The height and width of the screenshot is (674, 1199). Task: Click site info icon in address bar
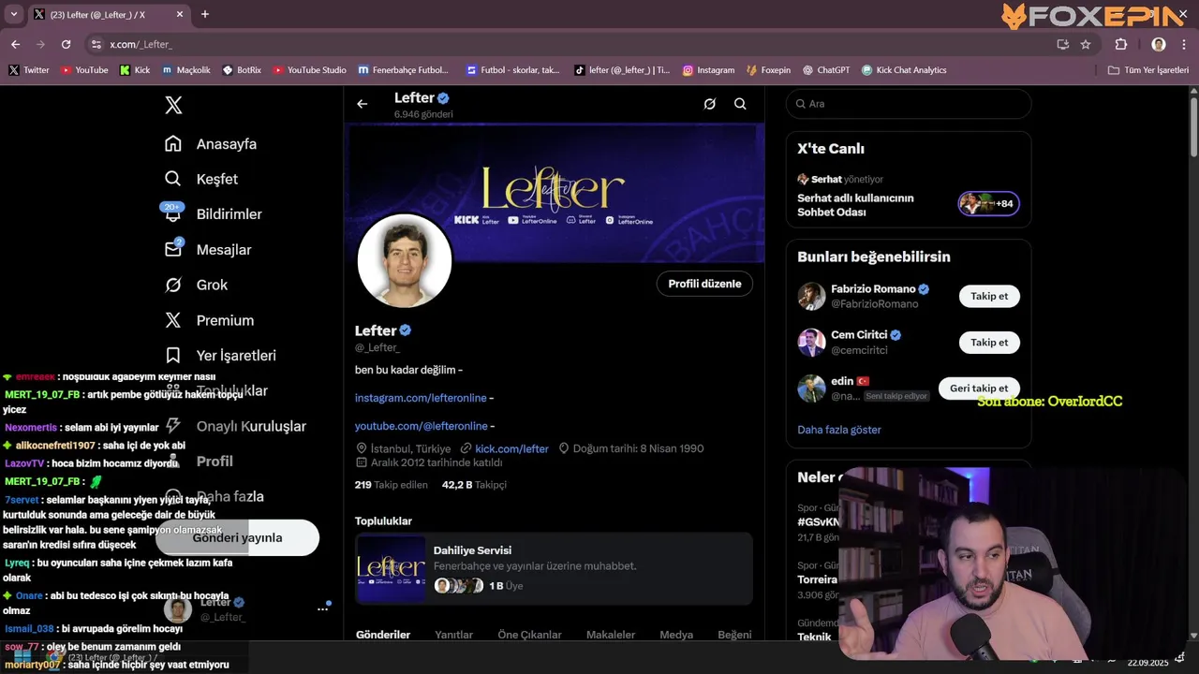[x=96, y=44]
